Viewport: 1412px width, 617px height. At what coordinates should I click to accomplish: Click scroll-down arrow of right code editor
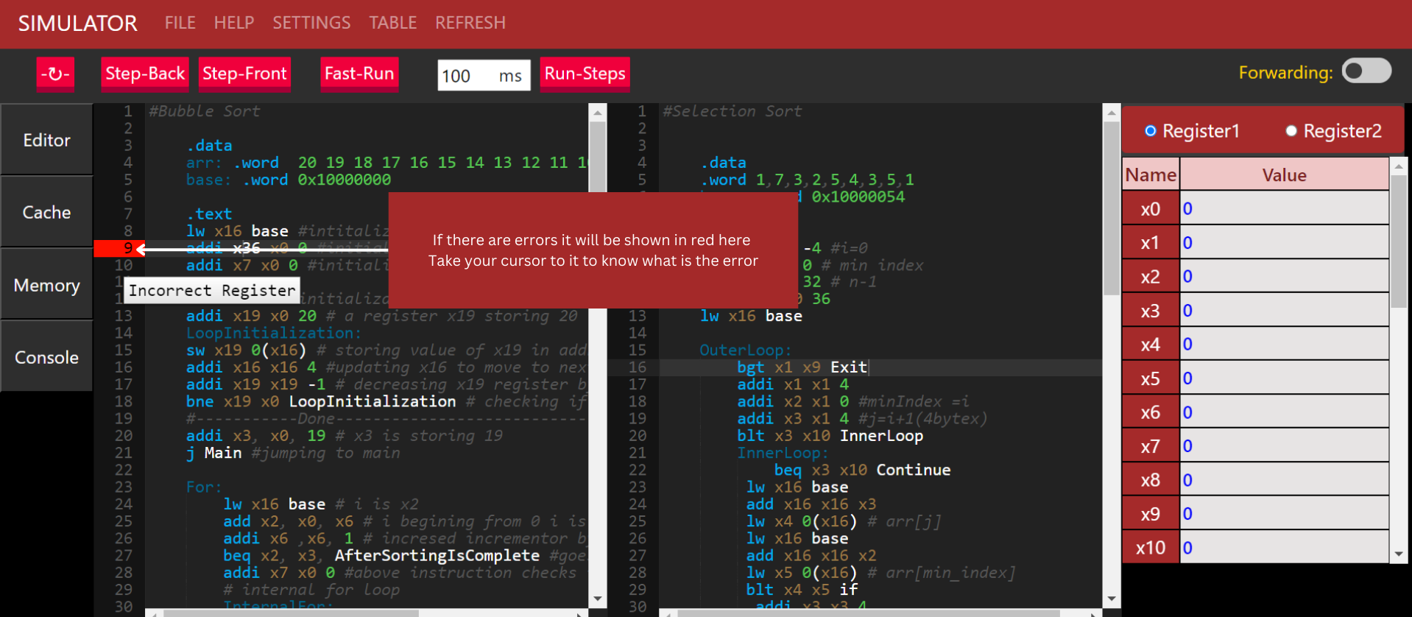(x=1111, y=599)
